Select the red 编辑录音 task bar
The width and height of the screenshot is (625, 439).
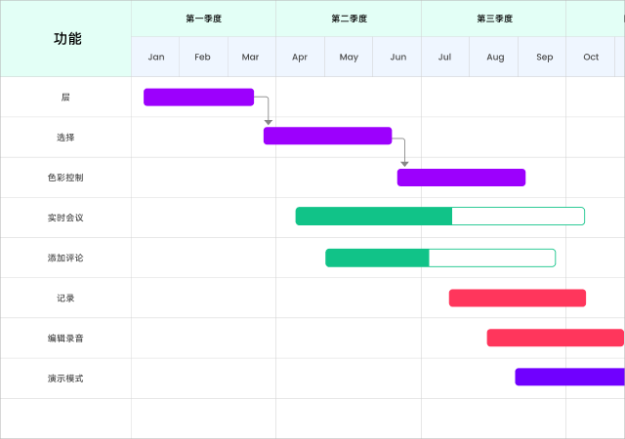pyautogui.click(x=556, y=338)
